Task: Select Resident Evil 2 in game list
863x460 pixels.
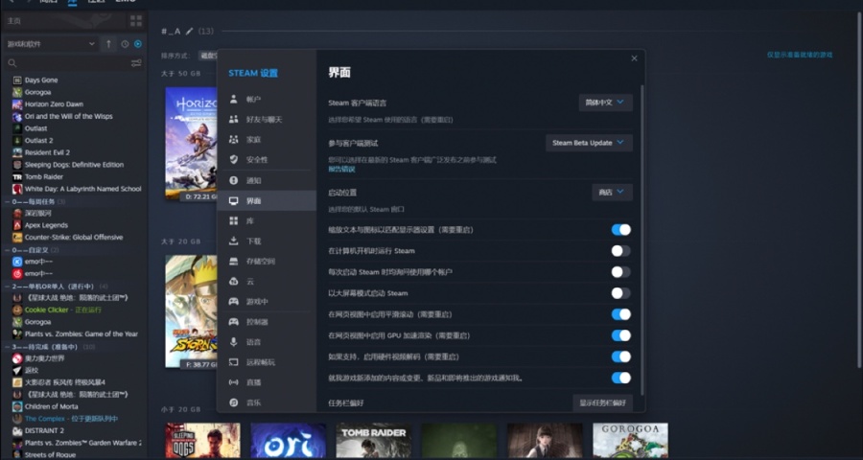Action: (47, 152)
